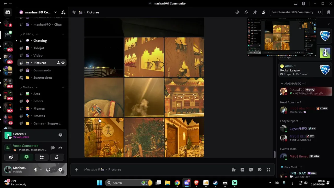Stop streaming via Screen 1 panel icon

(60, 135)
